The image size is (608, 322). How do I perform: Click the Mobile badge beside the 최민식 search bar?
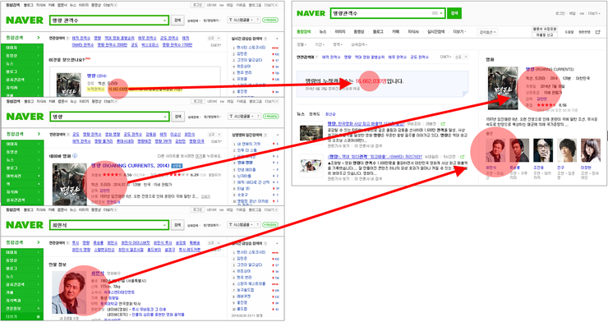270,225
